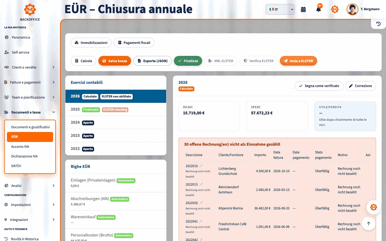Open T. Bergmann profile avatar
Viewport: 386px width, 241px height.
352,9
